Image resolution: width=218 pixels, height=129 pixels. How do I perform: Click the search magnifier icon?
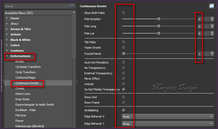point(72,6)
